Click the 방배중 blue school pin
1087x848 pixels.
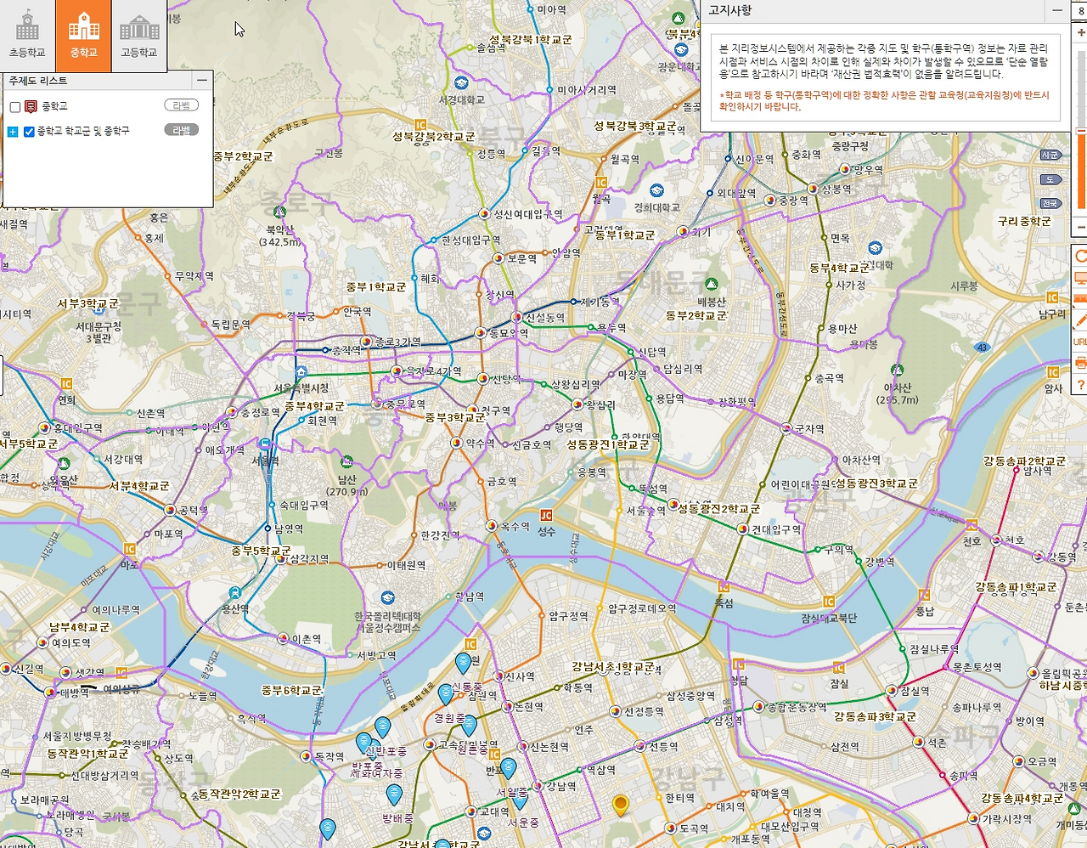394,794
